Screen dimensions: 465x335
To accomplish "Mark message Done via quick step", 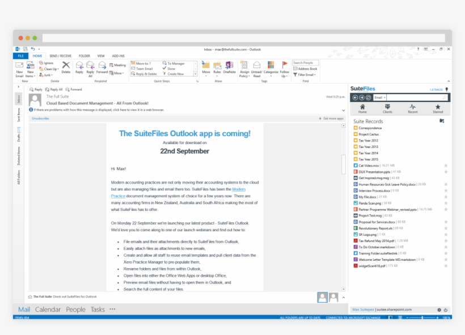I will [169, 69].
